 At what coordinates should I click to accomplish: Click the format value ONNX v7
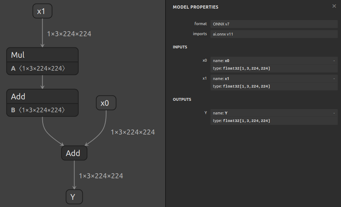point(274,24)
